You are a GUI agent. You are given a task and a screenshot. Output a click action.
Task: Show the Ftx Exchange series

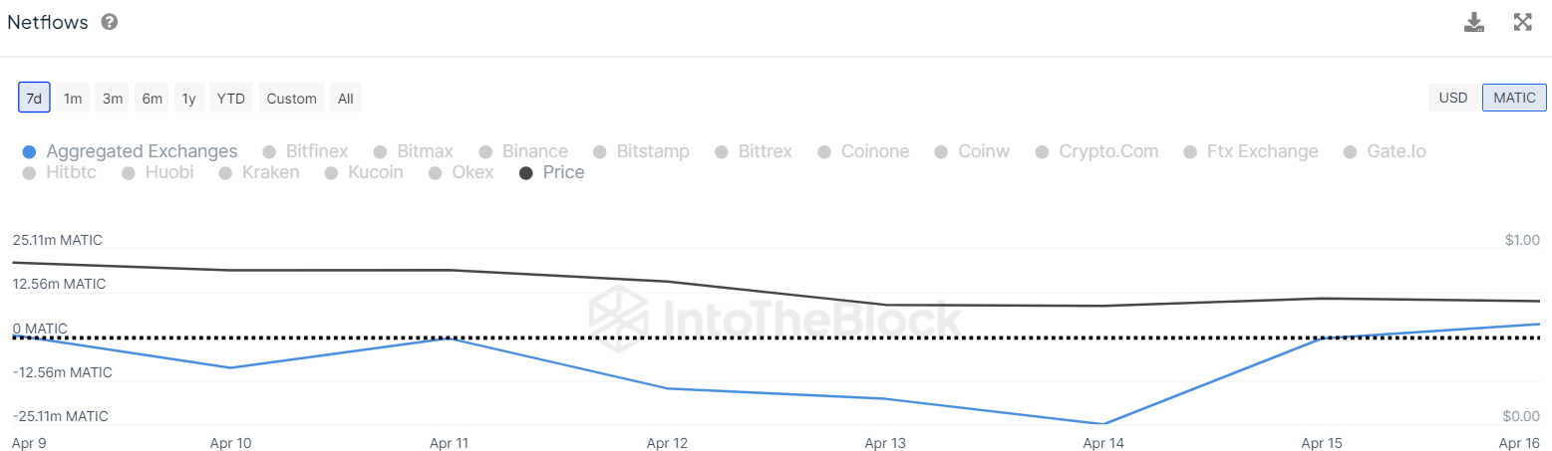(x=1250, y=151)
